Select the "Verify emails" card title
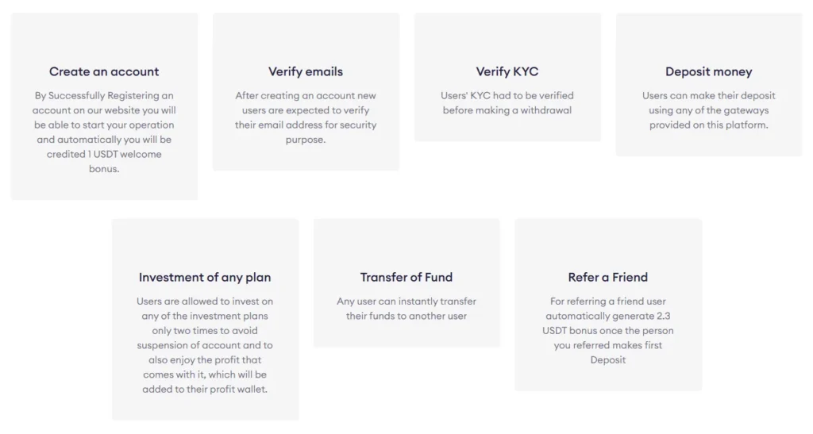Viewport: 813px width, 434px height. tap(306, 71)
